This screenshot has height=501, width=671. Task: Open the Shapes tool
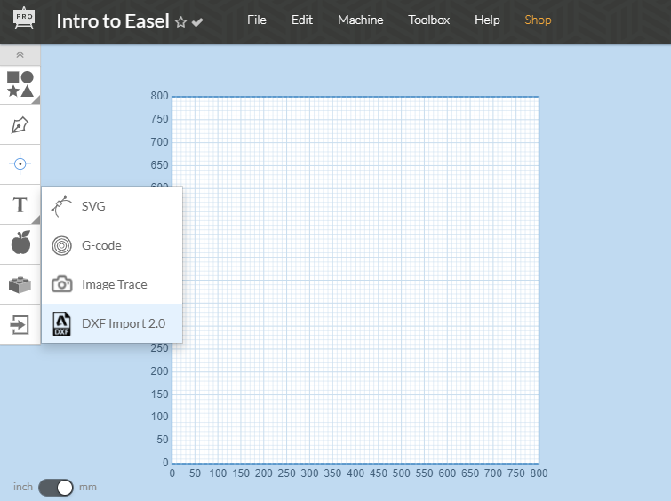20,84
